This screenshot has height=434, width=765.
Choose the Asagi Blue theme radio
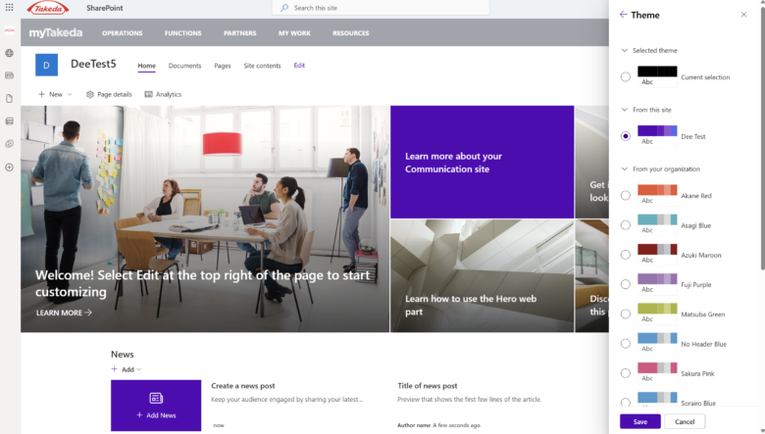[626, 225]
